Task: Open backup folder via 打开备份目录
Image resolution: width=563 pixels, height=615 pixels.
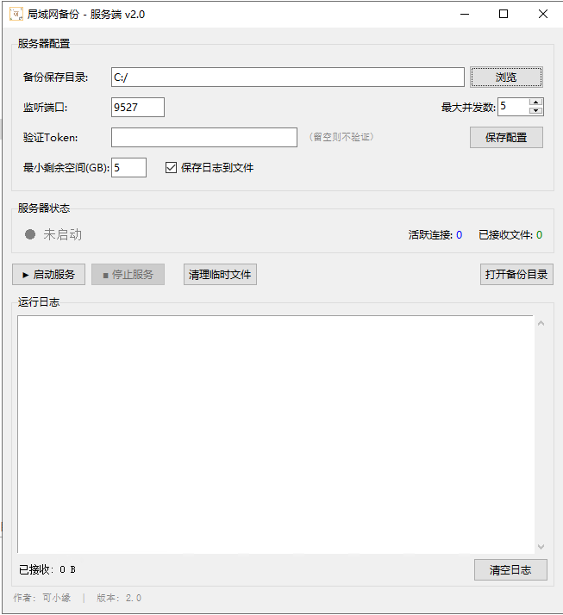Action: [516, 274]
